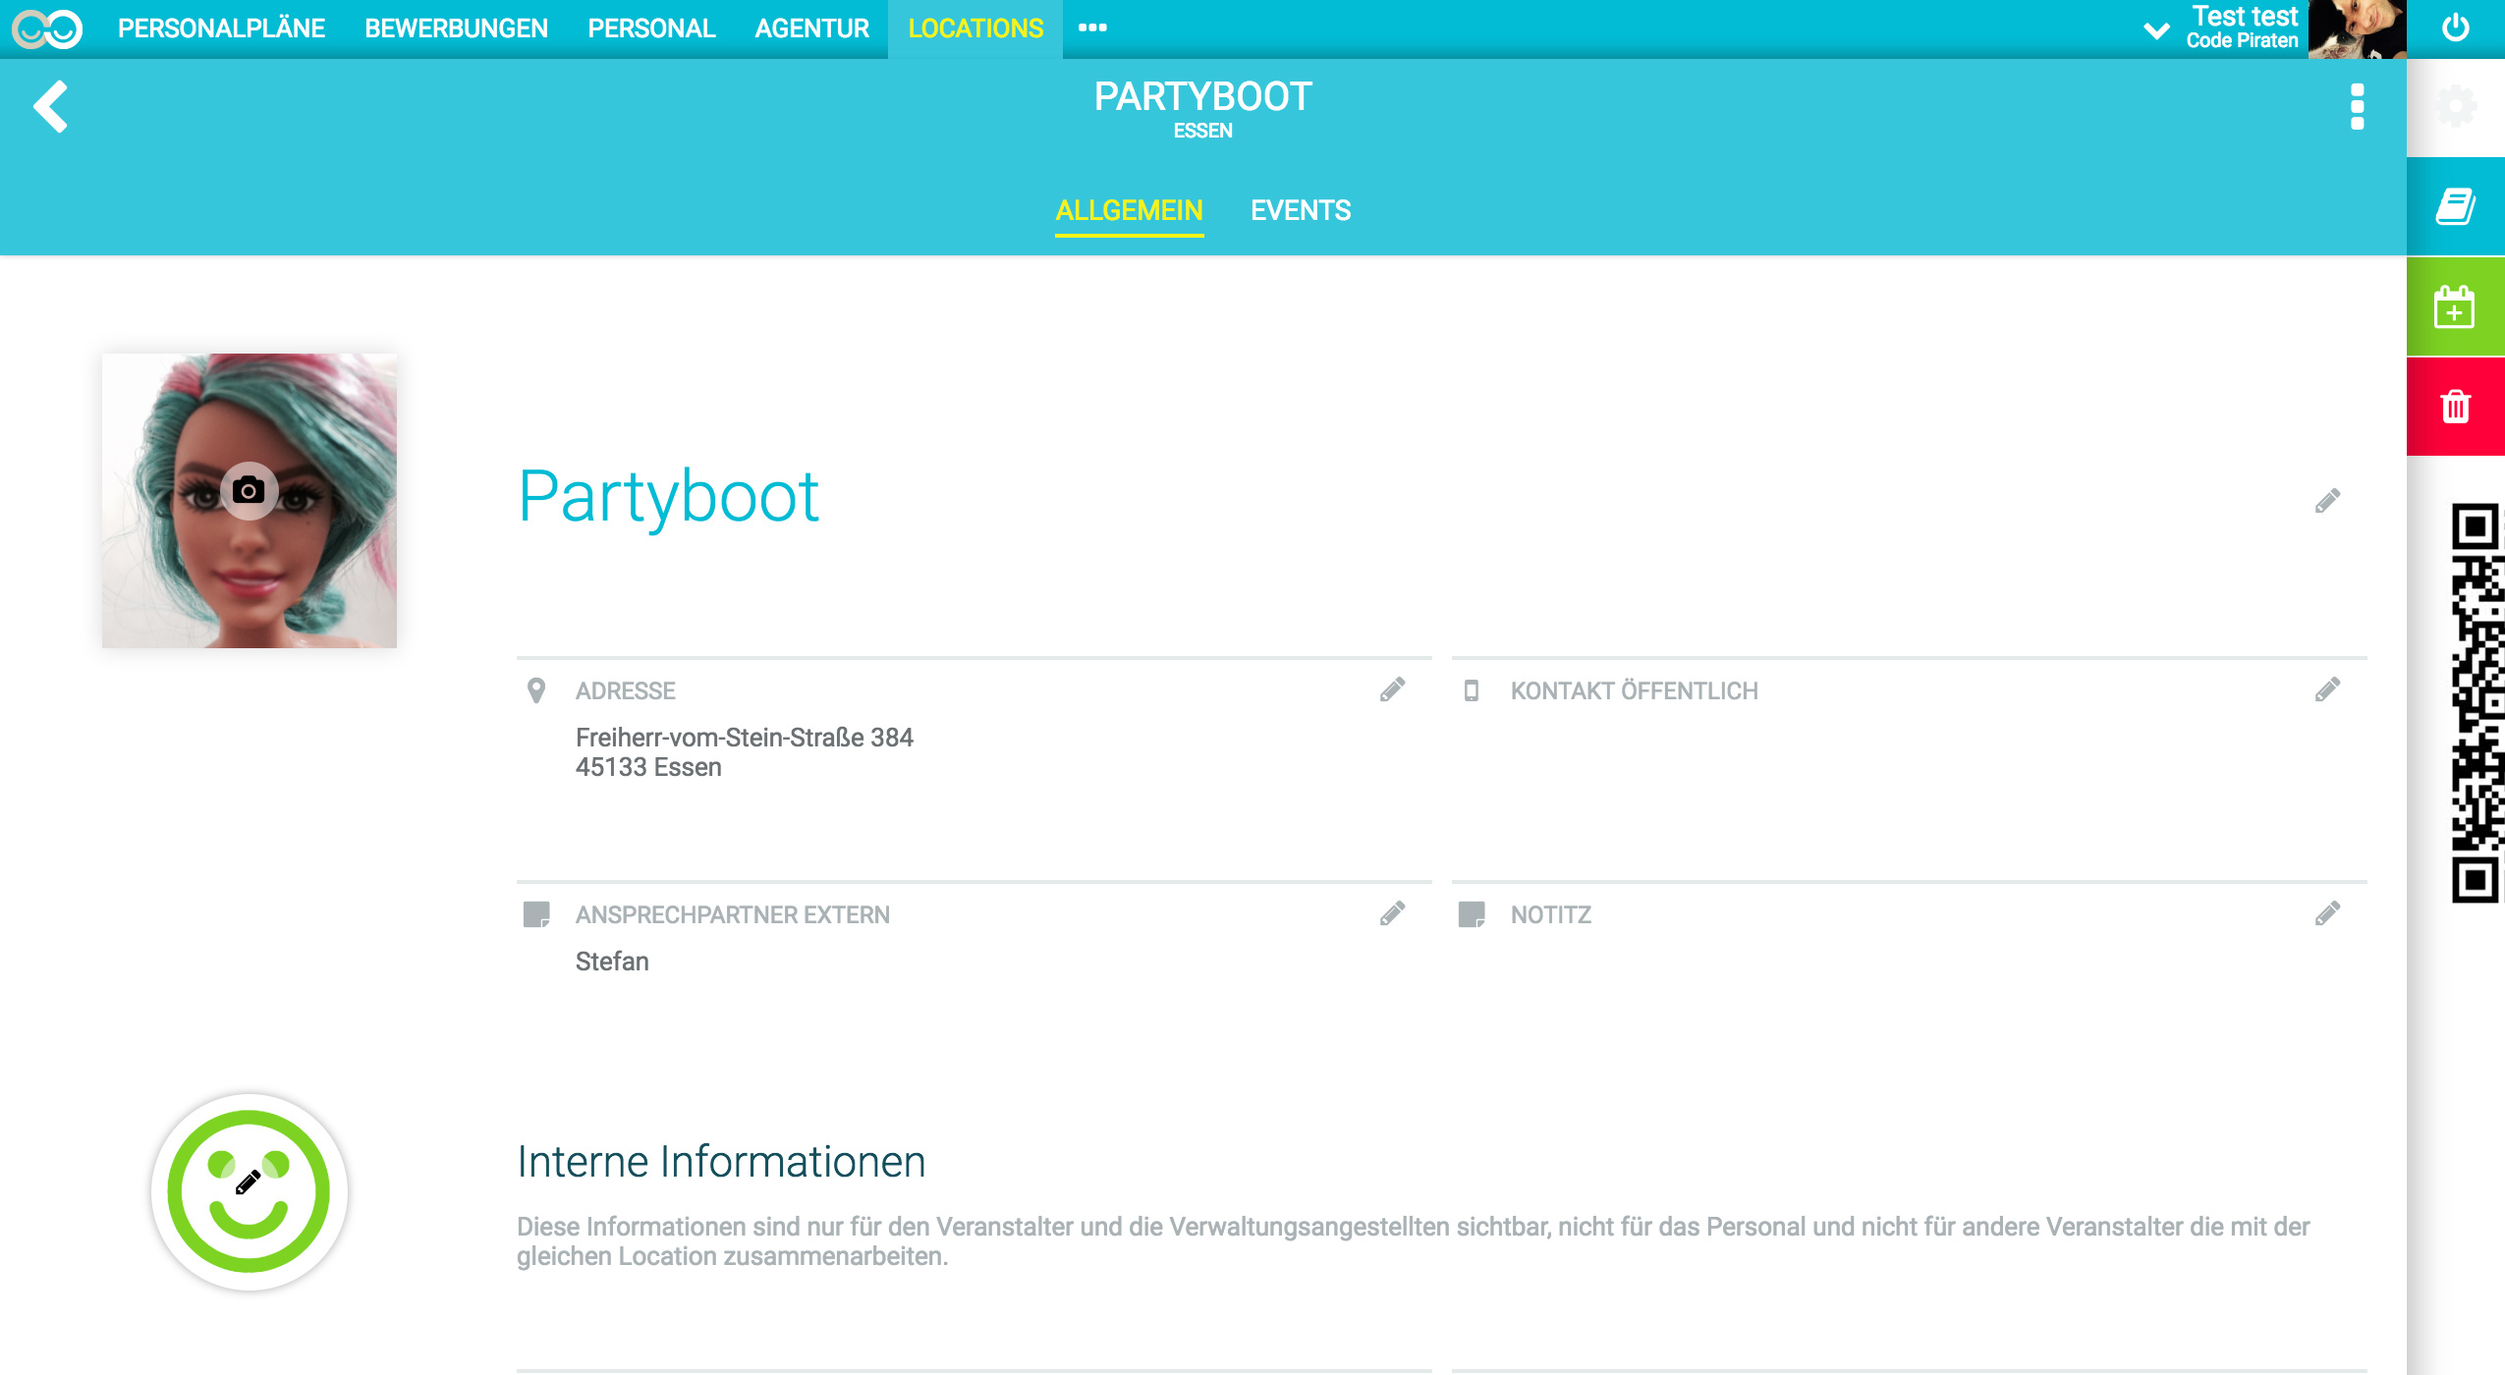The width and height of the screenshot is (2505, 1375).
Task: Click the ANSPRECHPARTNER EXTERN label
Action: (732, 914)
